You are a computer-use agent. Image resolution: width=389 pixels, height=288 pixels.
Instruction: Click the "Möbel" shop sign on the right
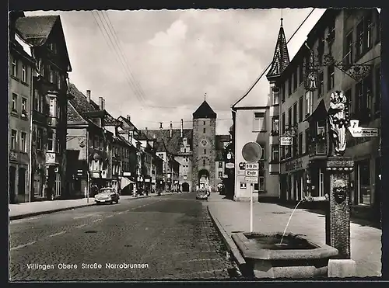click(x=286, y=141)
